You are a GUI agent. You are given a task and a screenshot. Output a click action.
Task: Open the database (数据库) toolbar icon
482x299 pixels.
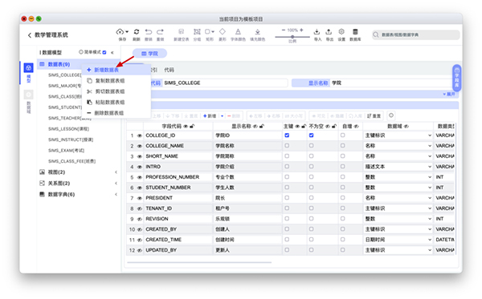[355, 31]
